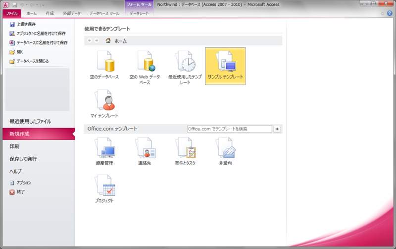396x249 pixels.
Task: Choose データベースに名前を付けて保存
Action: (x=39, y=42)
